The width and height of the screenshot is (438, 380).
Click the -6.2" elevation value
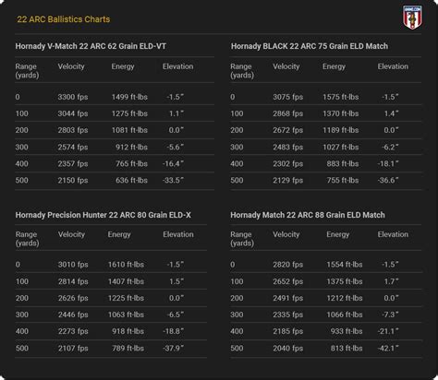(390, 148)
